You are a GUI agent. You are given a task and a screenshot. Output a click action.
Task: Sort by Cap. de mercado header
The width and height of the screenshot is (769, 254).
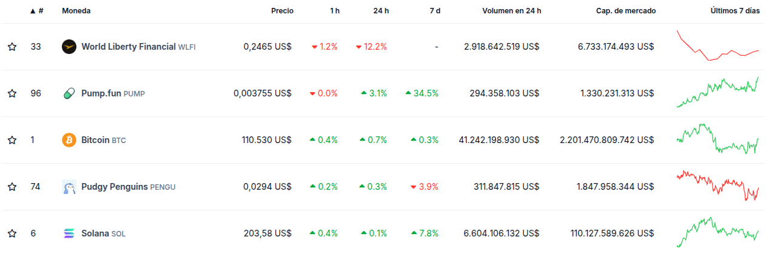click(x=625, y=11)
